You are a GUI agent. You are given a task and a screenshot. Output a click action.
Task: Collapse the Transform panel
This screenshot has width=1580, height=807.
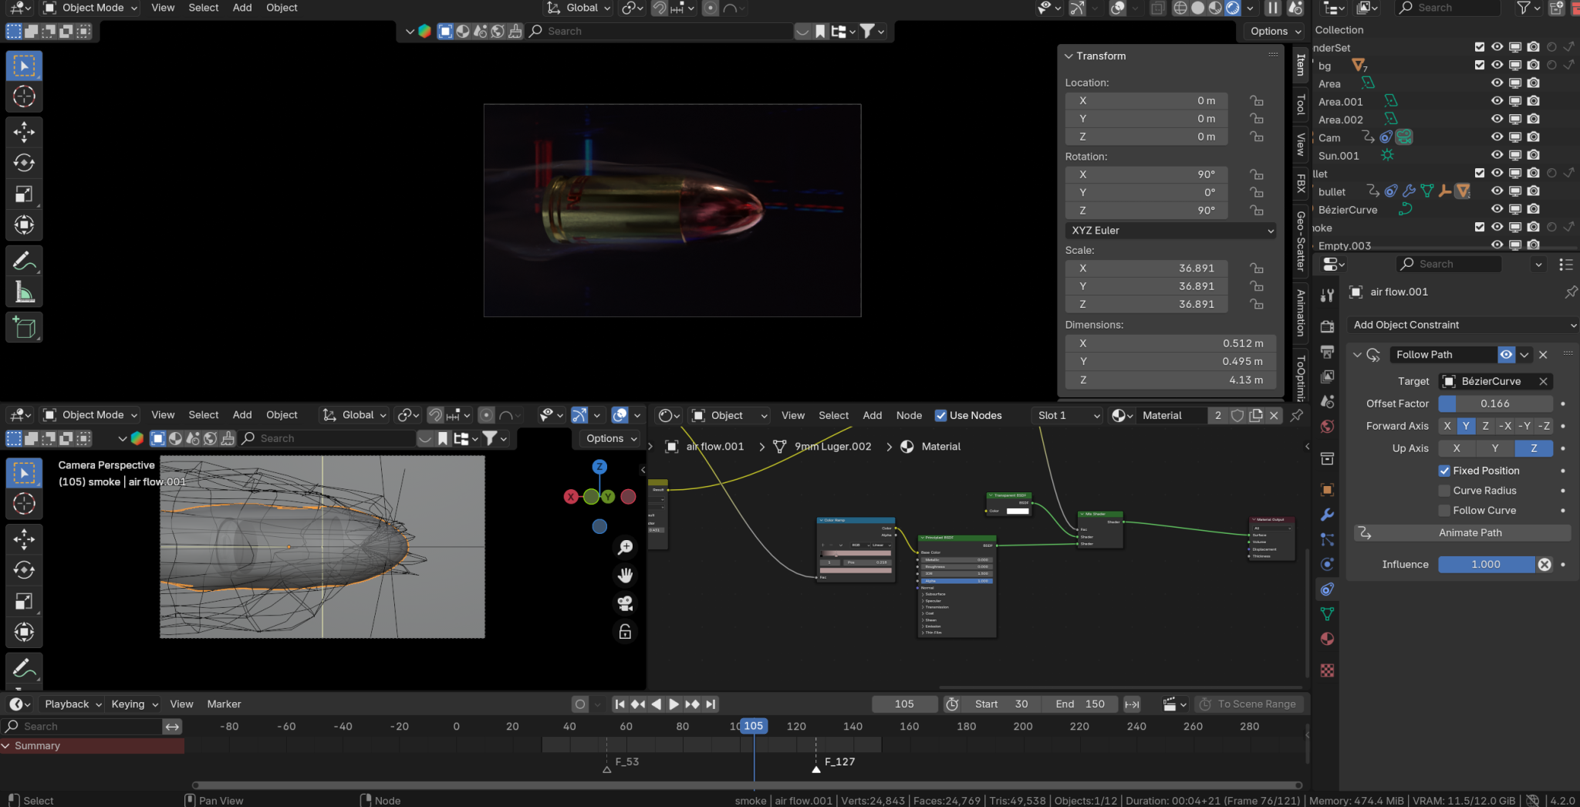click(1069, 56)
